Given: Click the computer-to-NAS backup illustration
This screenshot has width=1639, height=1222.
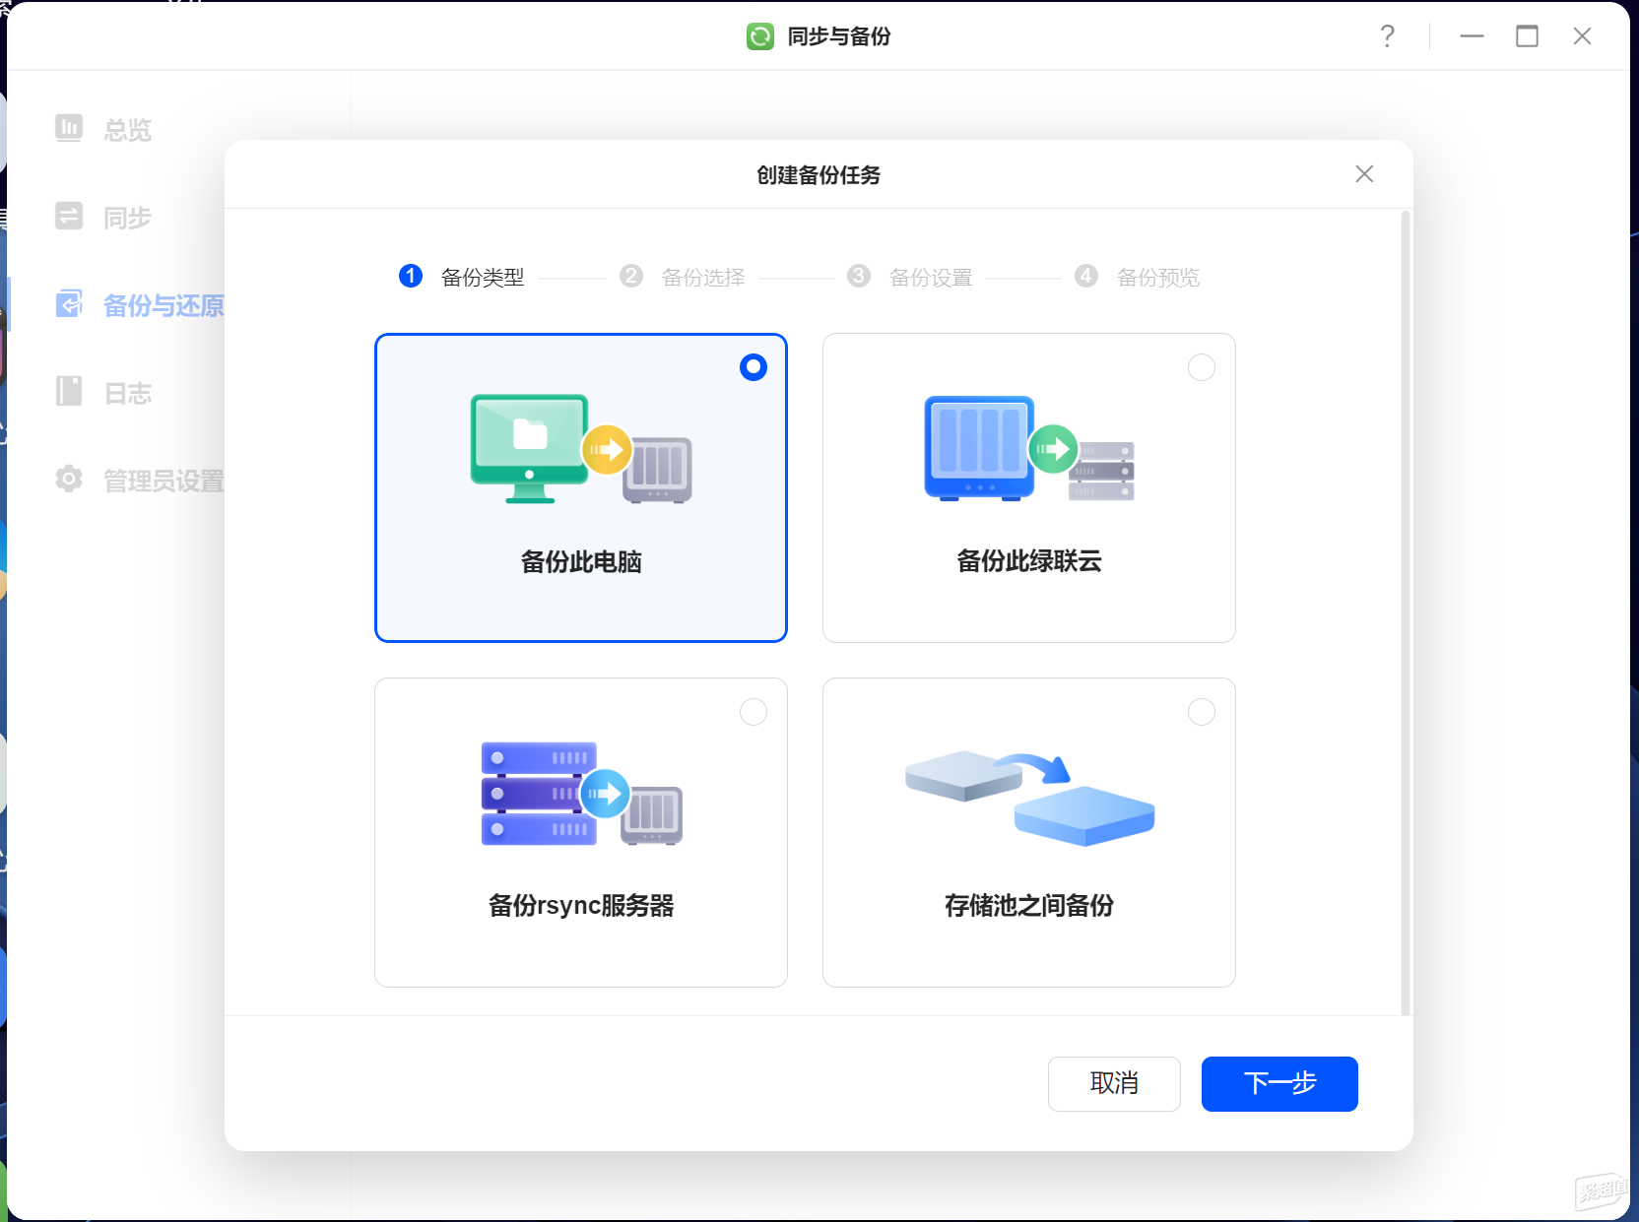Looking at the screenshot, I should coord(581,449).
